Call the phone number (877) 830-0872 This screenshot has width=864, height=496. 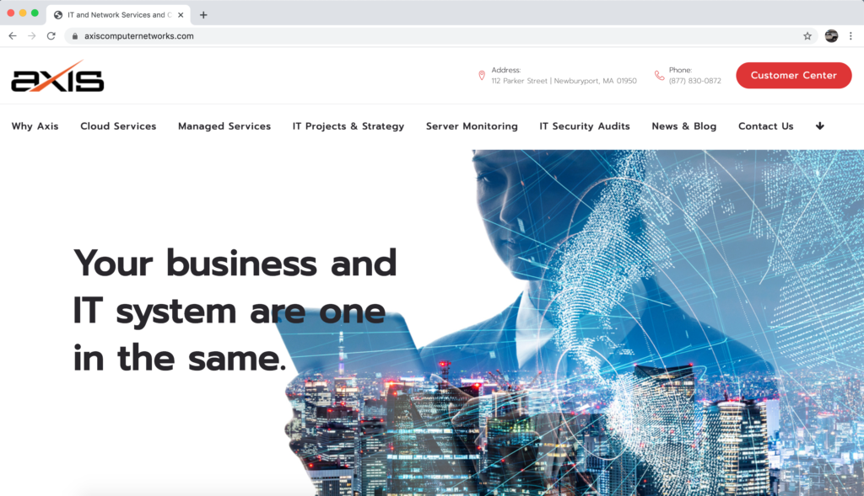695,81
